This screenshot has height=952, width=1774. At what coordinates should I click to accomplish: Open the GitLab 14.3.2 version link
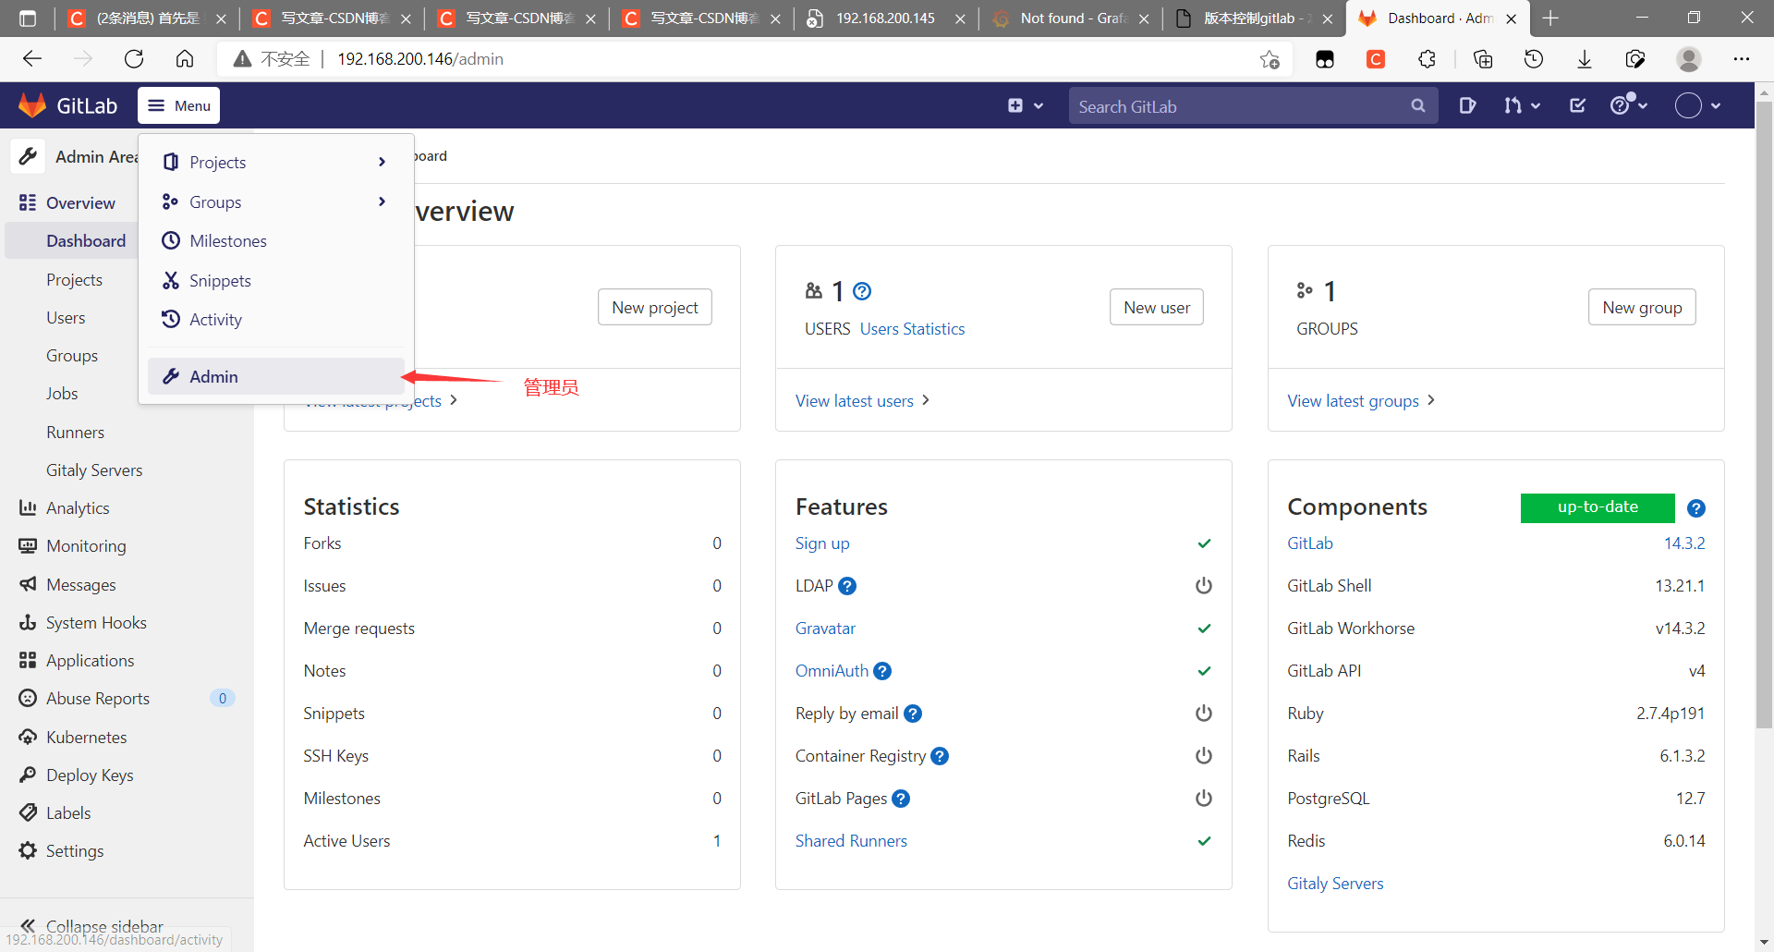click(x=1684, y=543)
